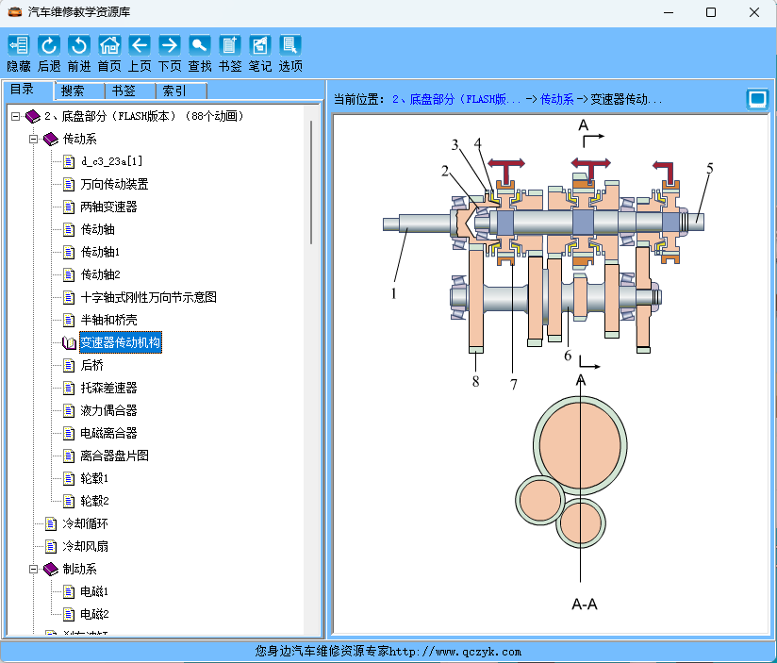Collapse the 制动系 tree branch
This screenshot has height=663, width=777.
pyautogui.click(x=33, y=570)
